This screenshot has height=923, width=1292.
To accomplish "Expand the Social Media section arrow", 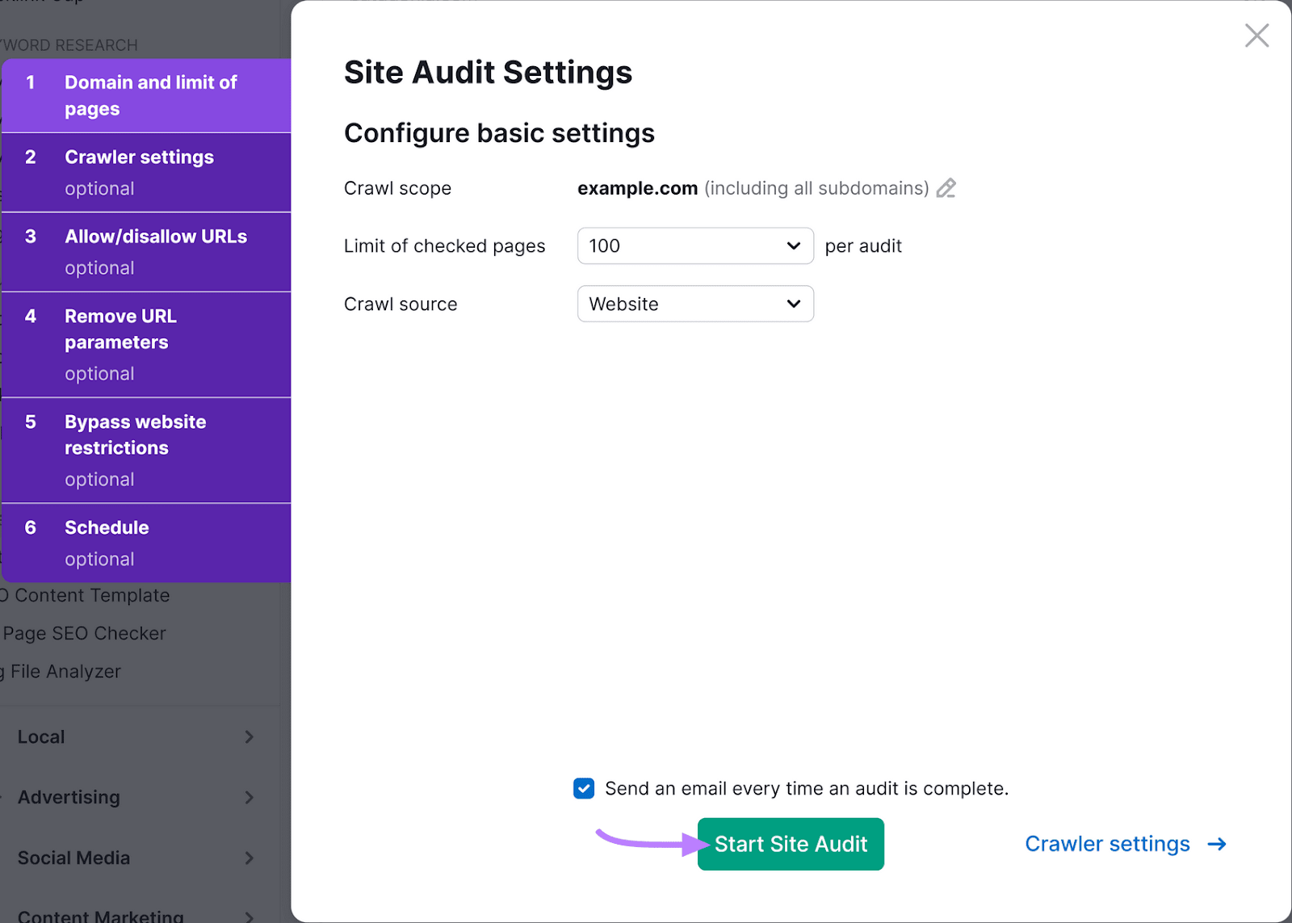I will [250, 858].
